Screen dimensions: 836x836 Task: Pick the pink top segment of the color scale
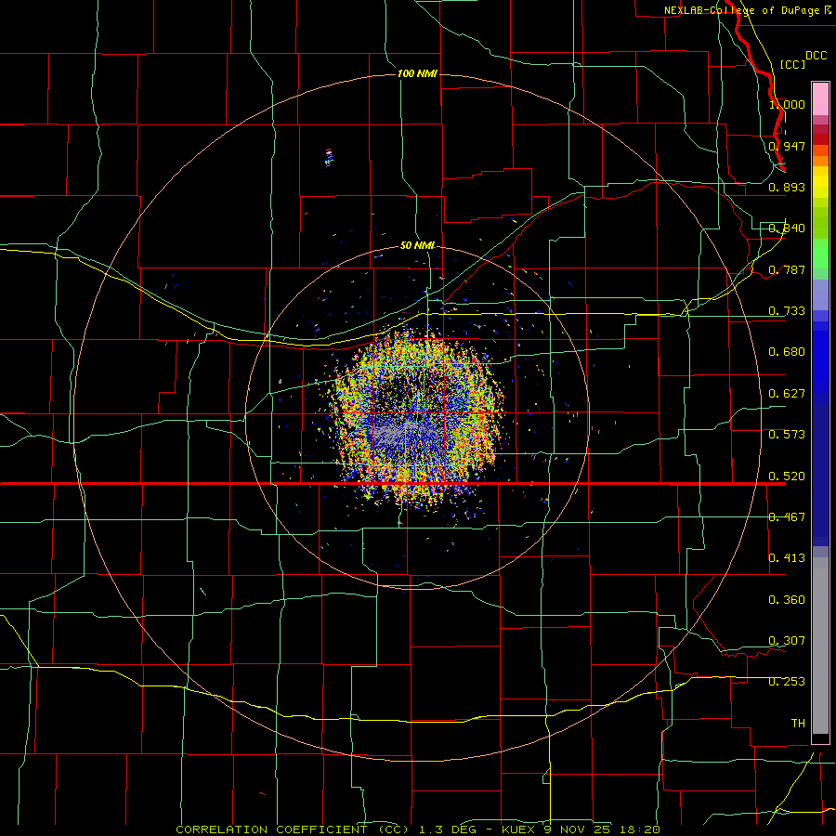820,99
